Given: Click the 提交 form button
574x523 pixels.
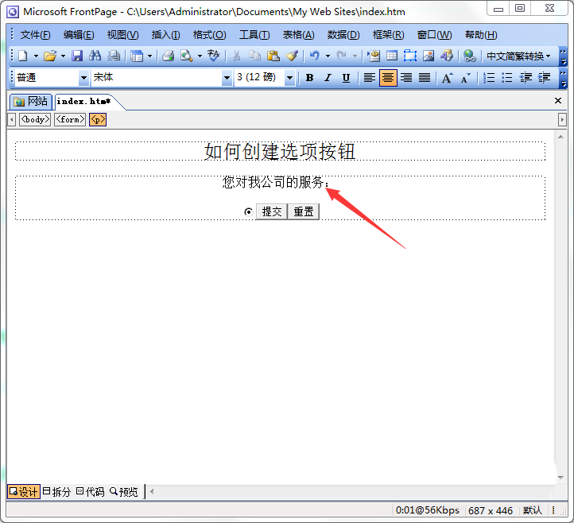Looking at the screenshot, I should point(272,211).
